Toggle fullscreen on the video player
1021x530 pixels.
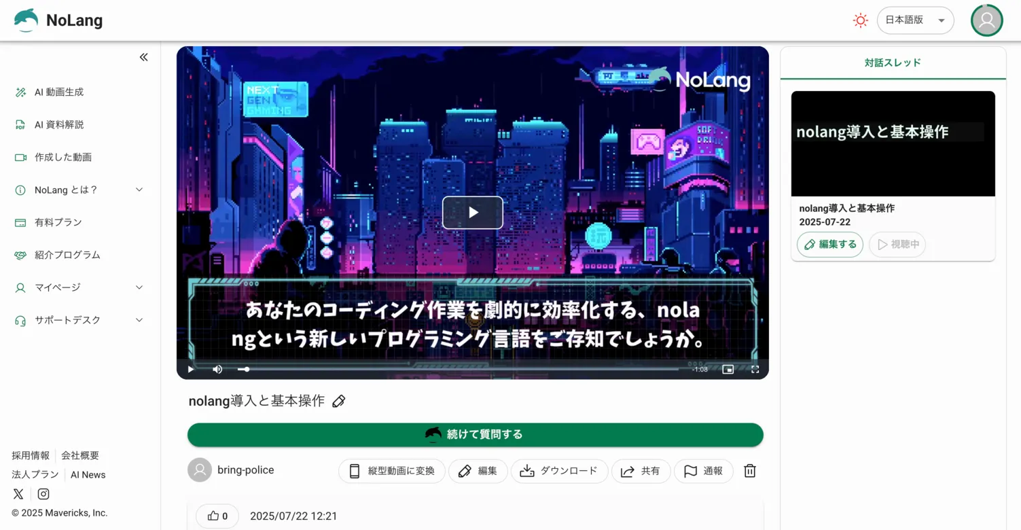tap(755, 370)
